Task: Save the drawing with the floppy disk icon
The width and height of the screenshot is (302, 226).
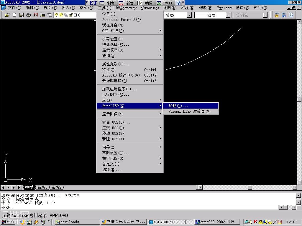Action: coord(22,15)
